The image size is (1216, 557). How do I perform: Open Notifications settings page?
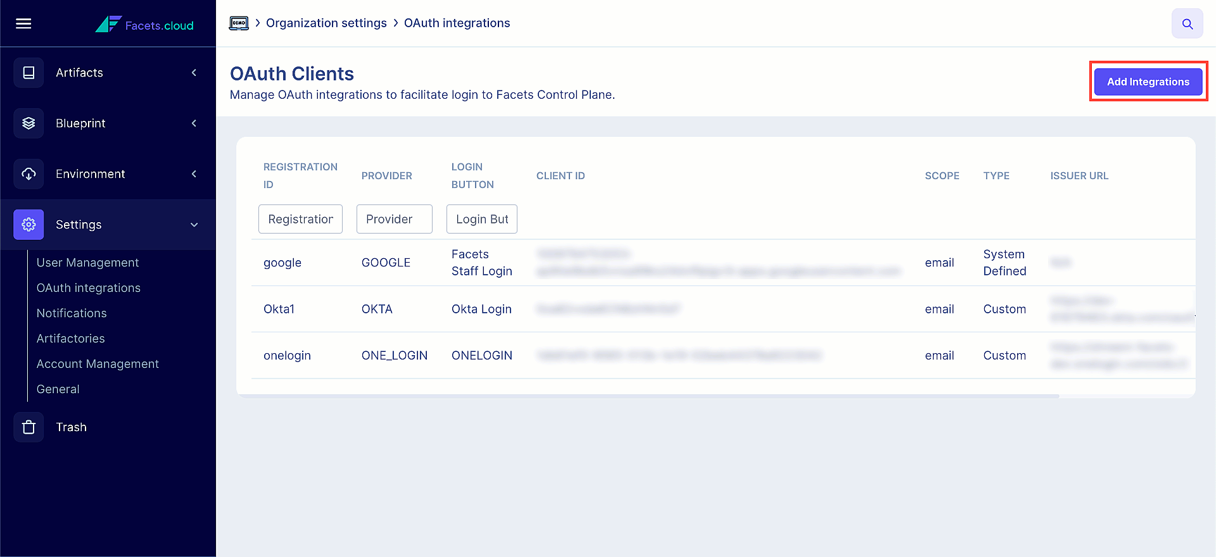click(72, 313)
